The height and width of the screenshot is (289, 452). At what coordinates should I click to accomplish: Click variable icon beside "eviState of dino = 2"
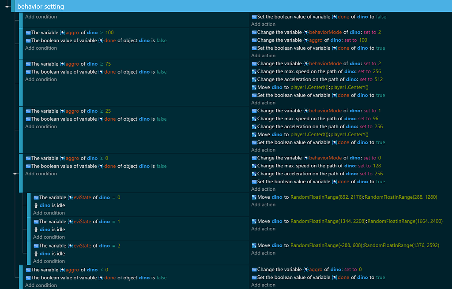click(x=36, y=246)
